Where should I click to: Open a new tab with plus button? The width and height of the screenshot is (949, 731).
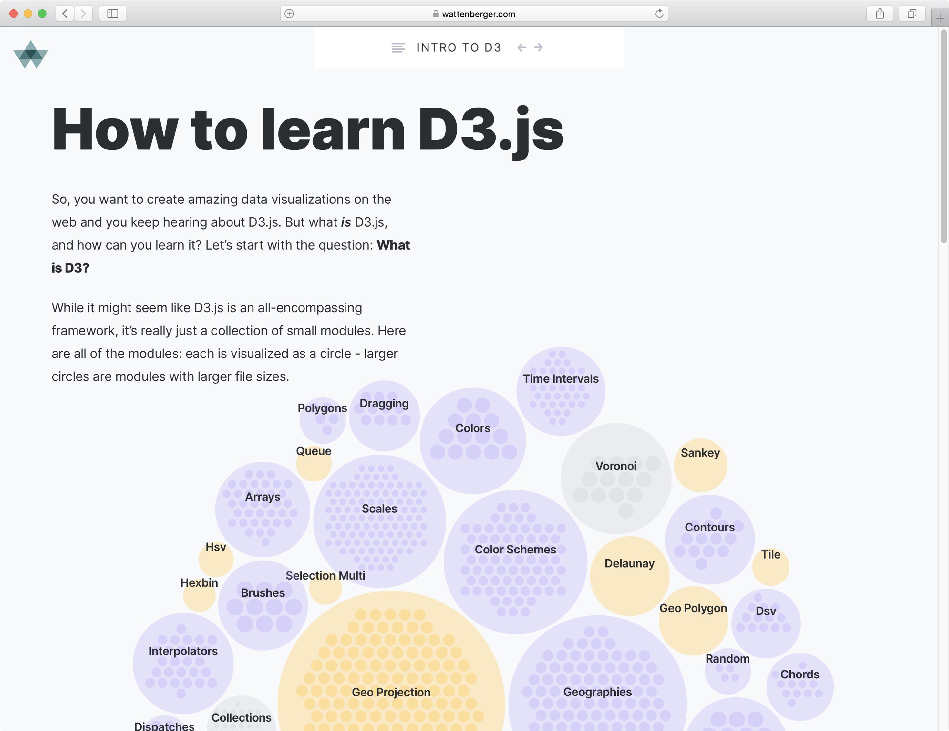click(x=940, y=18)
